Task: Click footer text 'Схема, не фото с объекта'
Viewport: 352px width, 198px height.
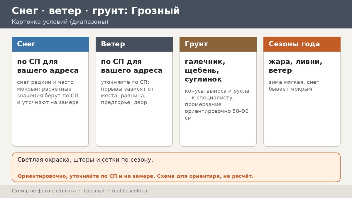Action: click(44, 191)
